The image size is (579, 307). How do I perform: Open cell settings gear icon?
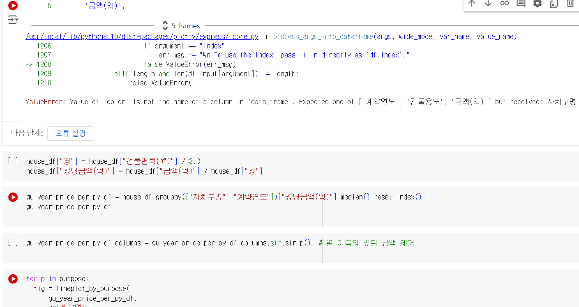[x=537, y=3]
